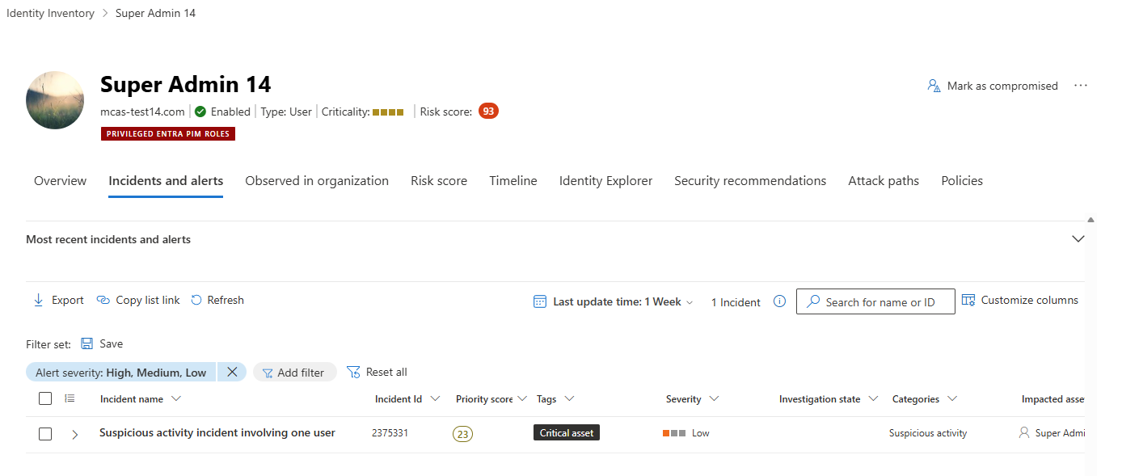Click the Export icon
Viewport: 1122px width, 476px height.
coord(38,300)
